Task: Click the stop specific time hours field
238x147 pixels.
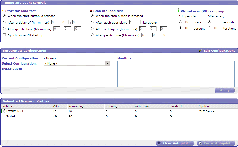Action: (x=145, y=35)
